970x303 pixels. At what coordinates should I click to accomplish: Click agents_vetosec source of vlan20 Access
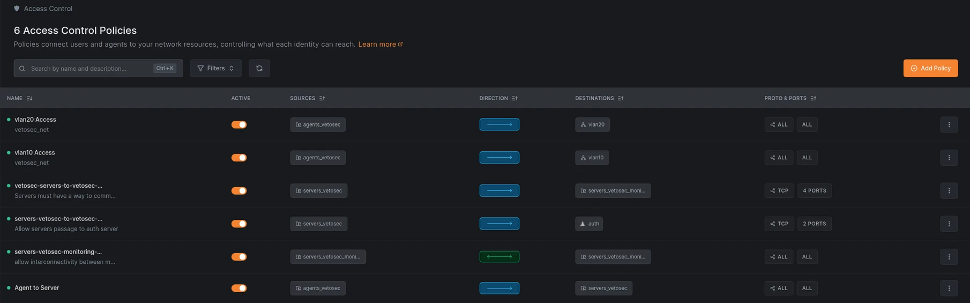(318, 124)
